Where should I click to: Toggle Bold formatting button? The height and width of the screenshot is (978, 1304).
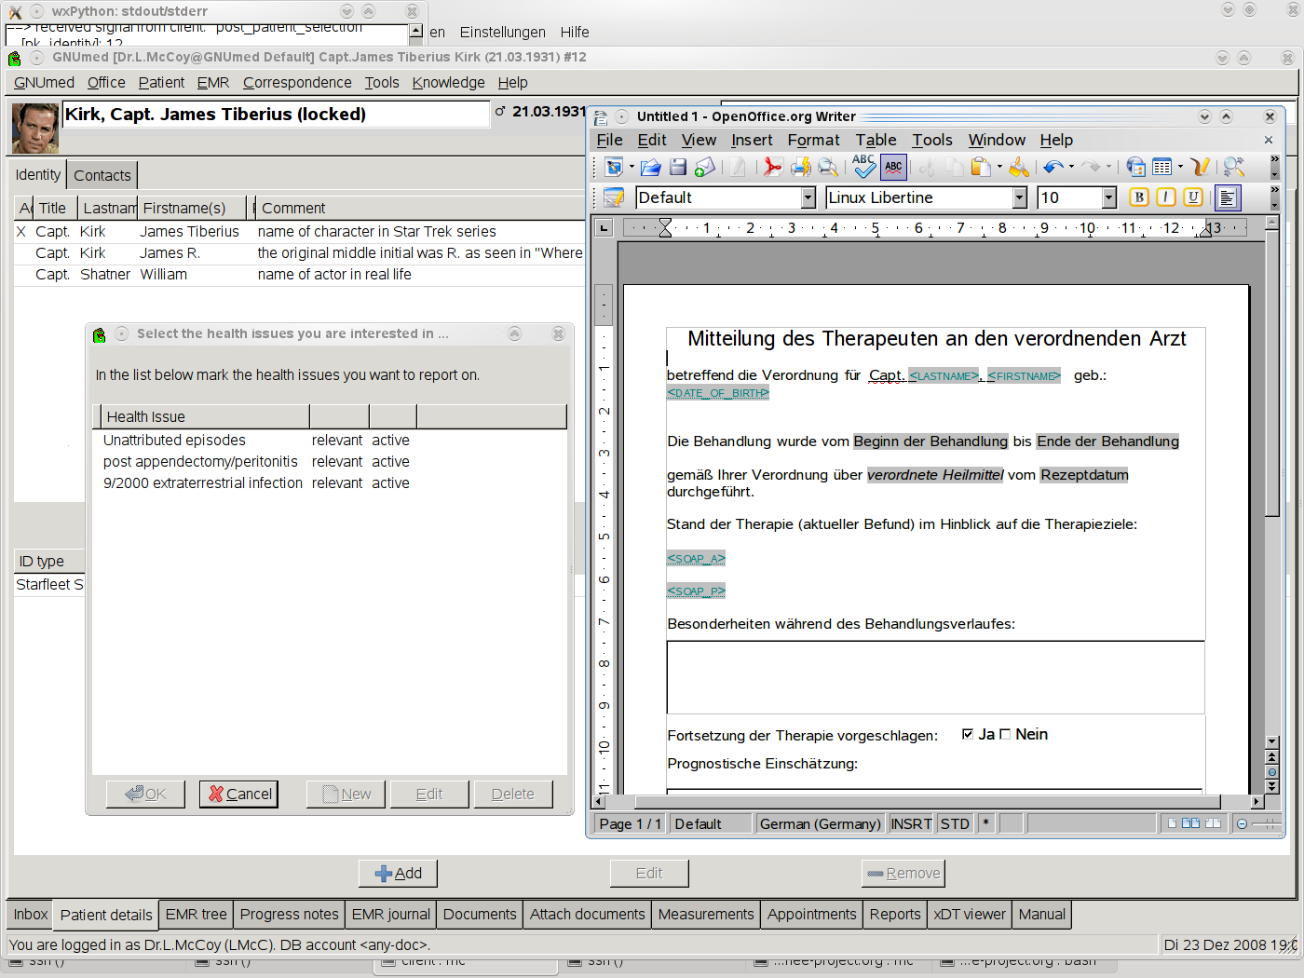coord(1139,197)
